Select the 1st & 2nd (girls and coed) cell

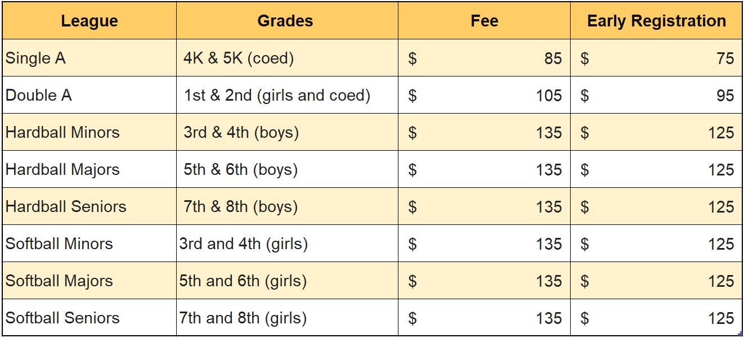click(288, 95)
